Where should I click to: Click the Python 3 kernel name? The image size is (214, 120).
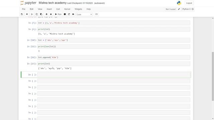coord(187,9)
